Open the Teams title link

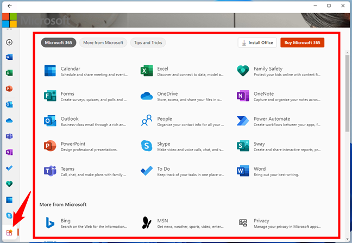tap(67, 169)
